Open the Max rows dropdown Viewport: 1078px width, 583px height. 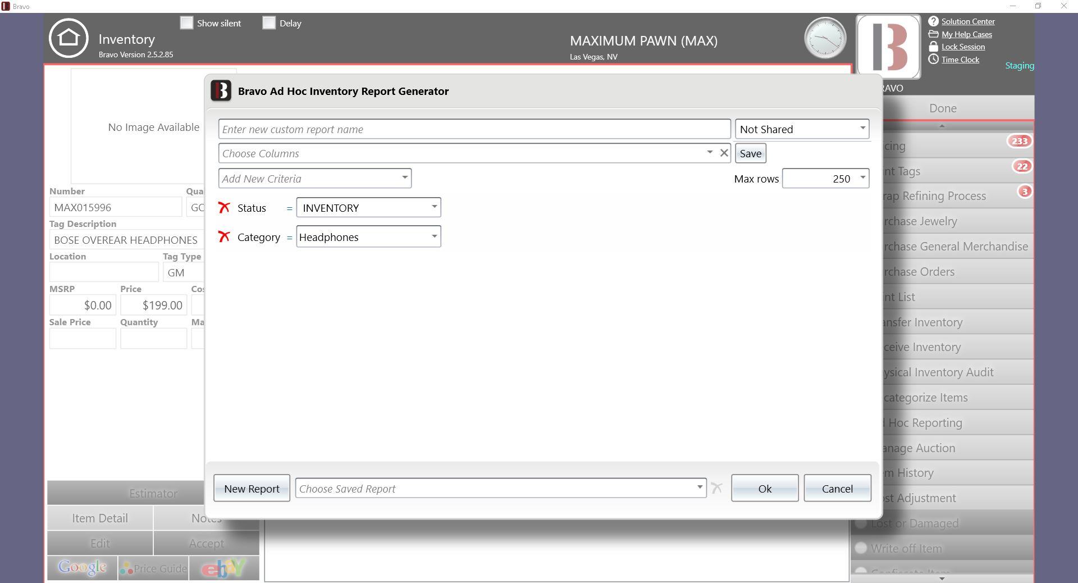click(x=825, y=179)
